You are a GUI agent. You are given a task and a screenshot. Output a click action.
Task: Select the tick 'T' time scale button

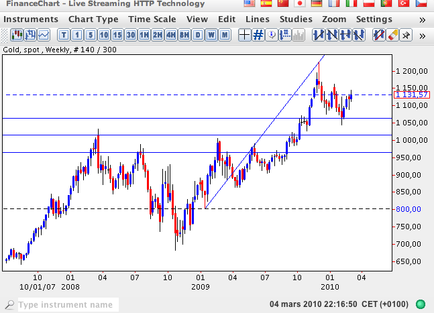64,35
